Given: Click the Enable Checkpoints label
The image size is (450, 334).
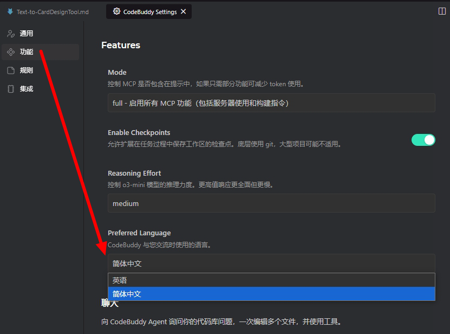Looking at the screenshot, I should tap(139, 132).
